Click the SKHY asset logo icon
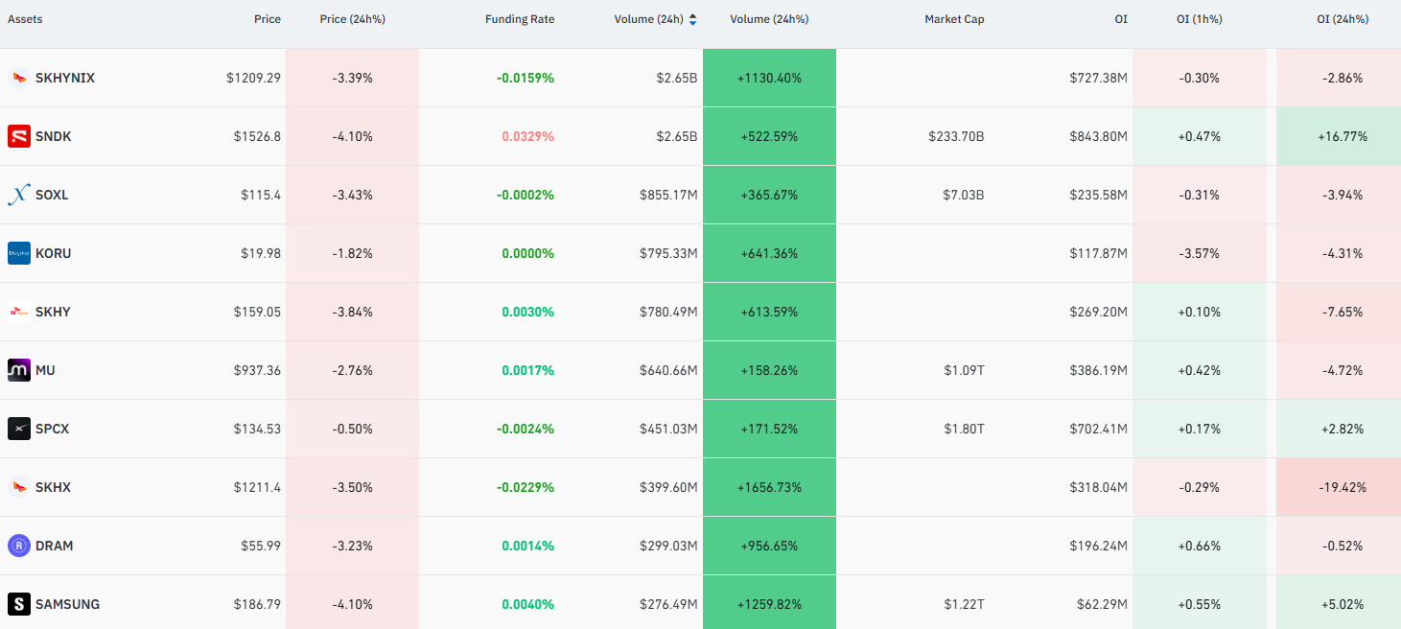 (x=19, y=312)
